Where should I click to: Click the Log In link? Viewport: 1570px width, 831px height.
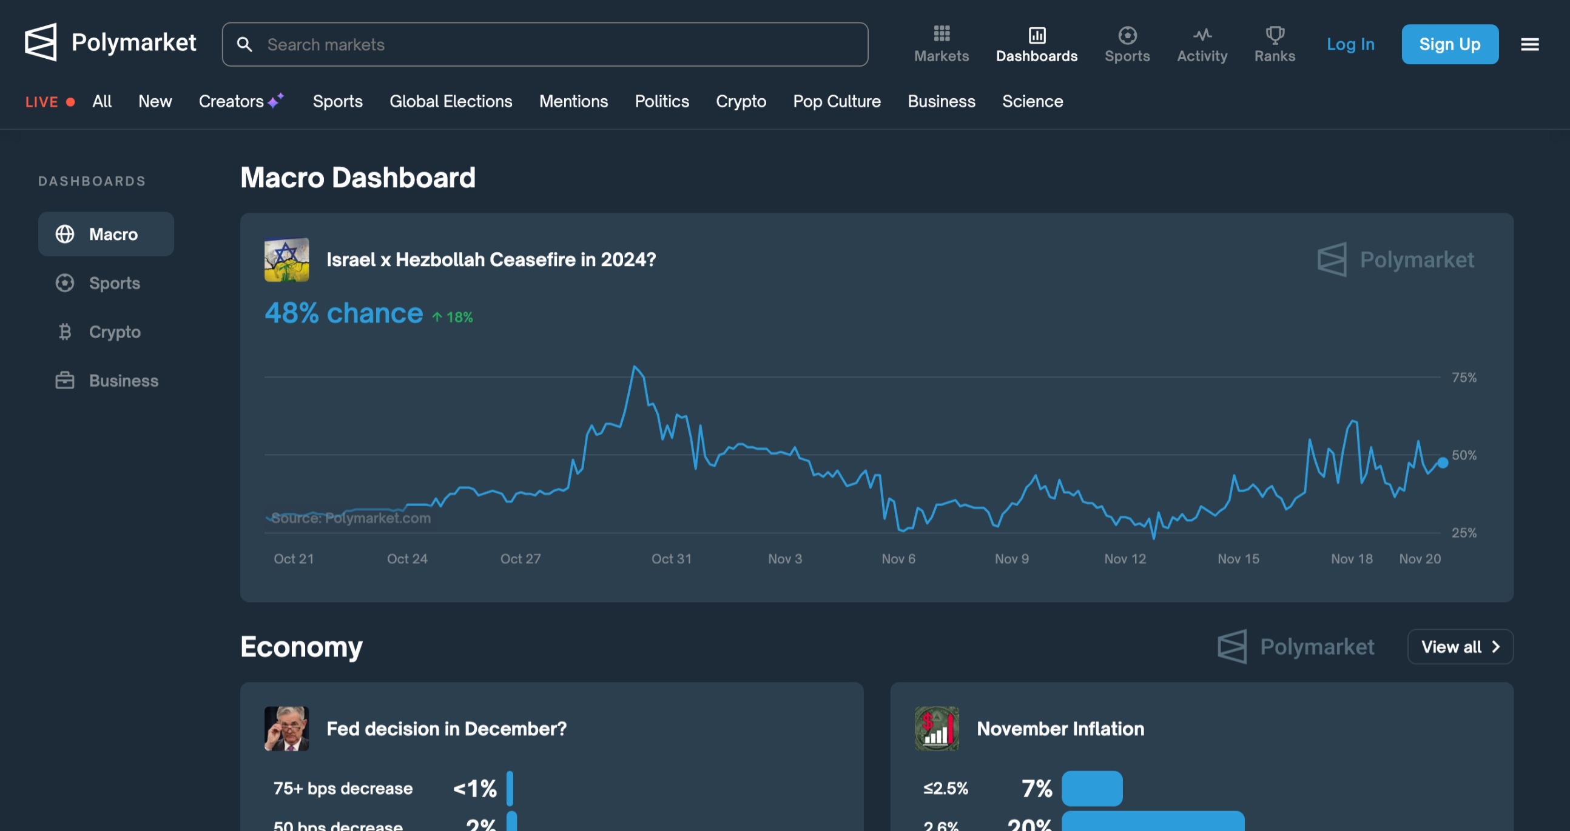point(1350,44)
